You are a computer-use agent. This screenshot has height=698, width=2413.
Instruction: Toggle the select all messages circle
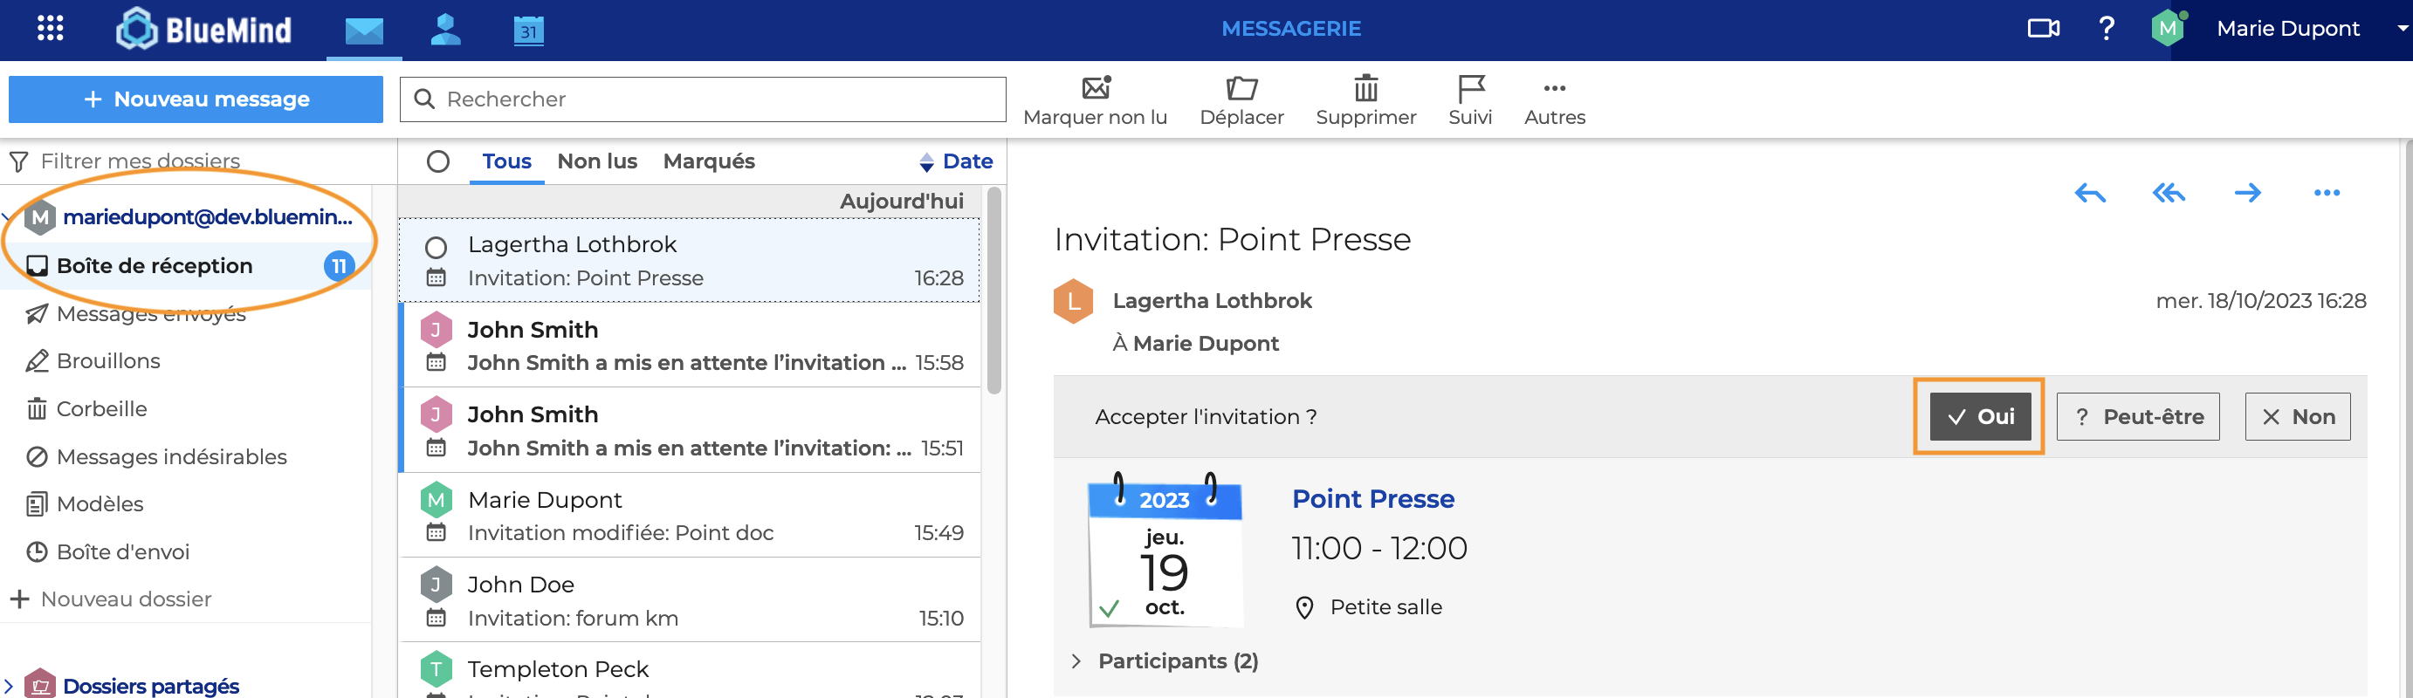coord(437,162)
